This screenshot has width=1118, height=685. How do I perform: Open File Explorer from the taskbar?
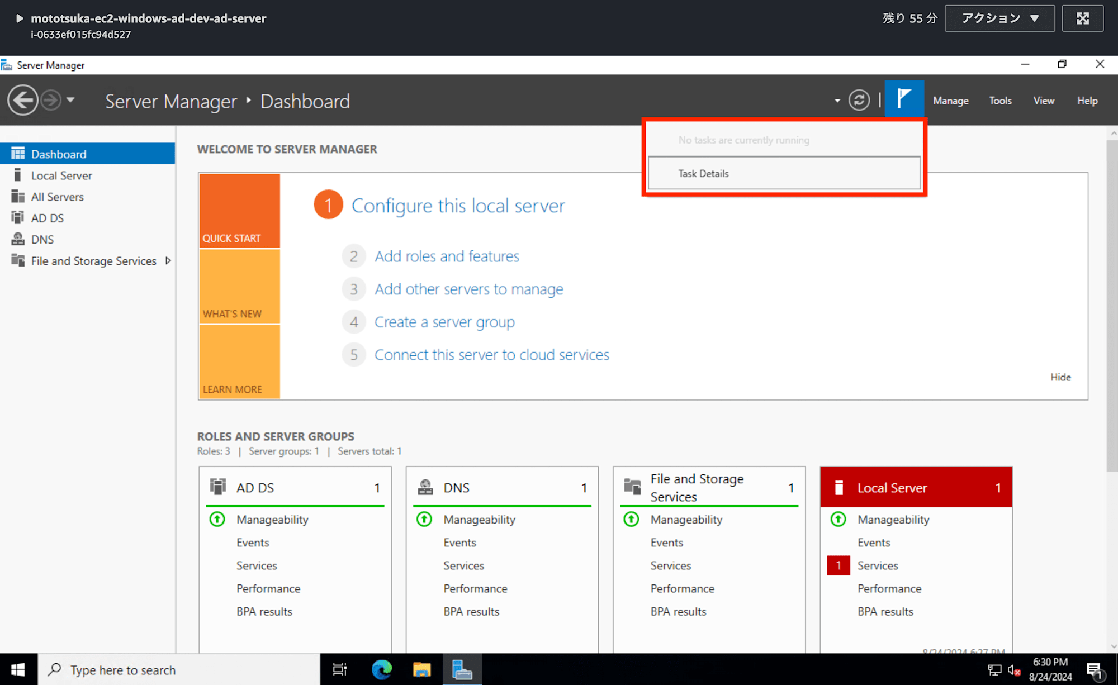point(422,669)
